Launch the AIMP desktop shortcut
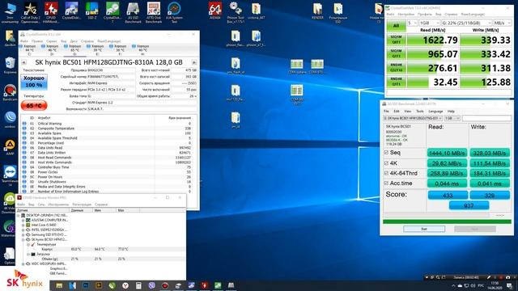Screen dimensions: 518x291 tap(10, 147)
